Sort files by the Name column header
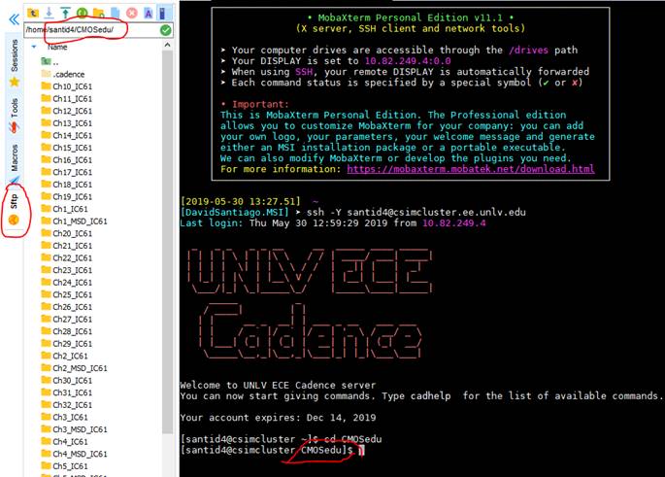Screen dimensions: 665x477 click(57, 47)
